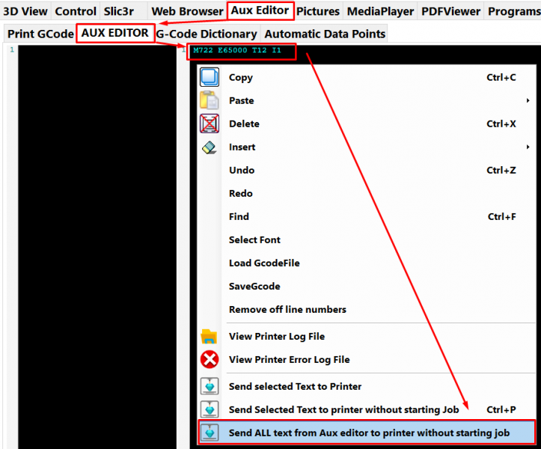Click icon for Send ALL text from Aux editor
The height and width of the screenshot is (449, 541).
pos(210,433)
